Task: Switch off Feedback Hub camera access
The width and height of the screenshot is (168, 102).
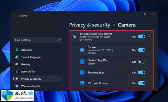Action: 142,72
